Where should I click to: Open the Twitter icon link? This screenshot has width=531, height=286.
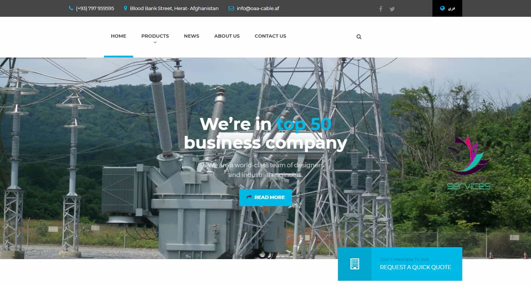[392, 9]
